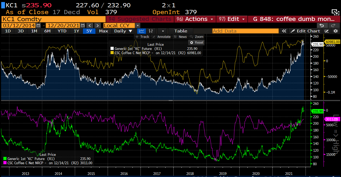Open the Local CCY currency dropdown
This screenshot has height=177, width=341.
[138, 25]
